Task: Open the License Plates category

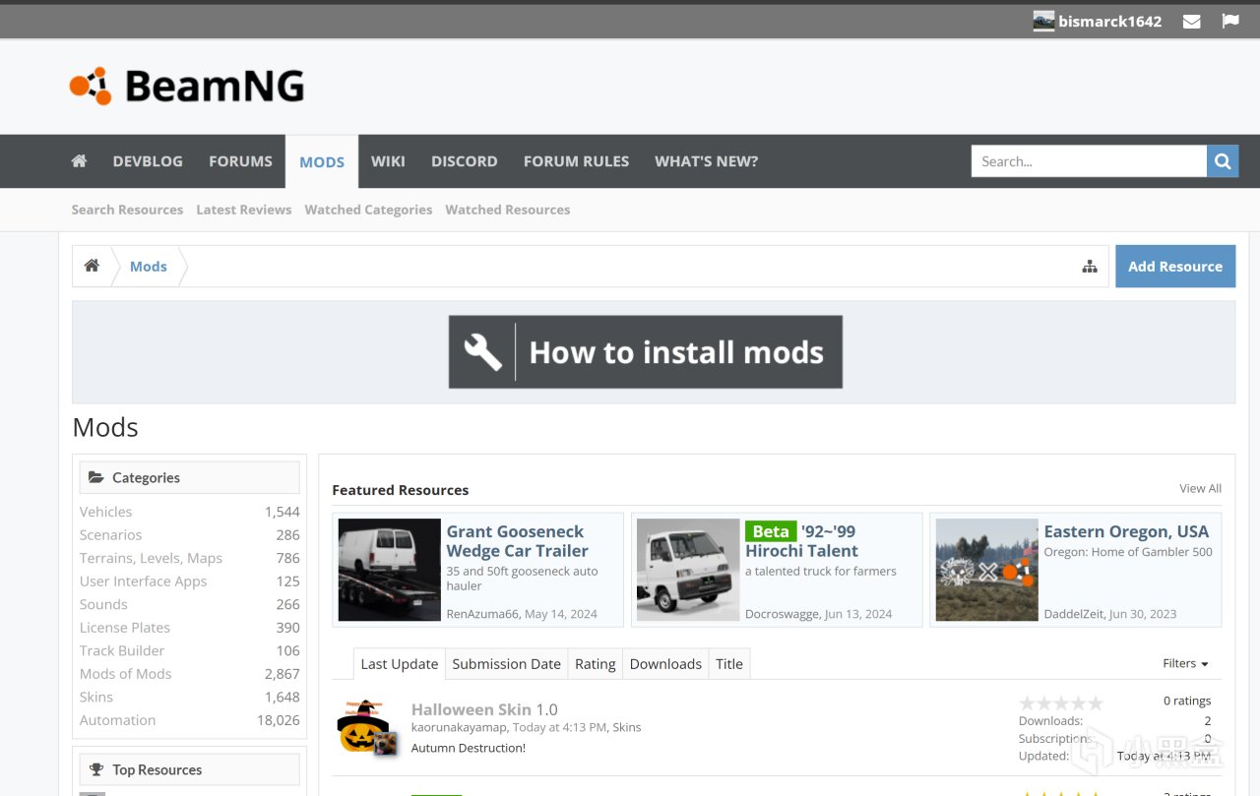Action: coord(125,628)
